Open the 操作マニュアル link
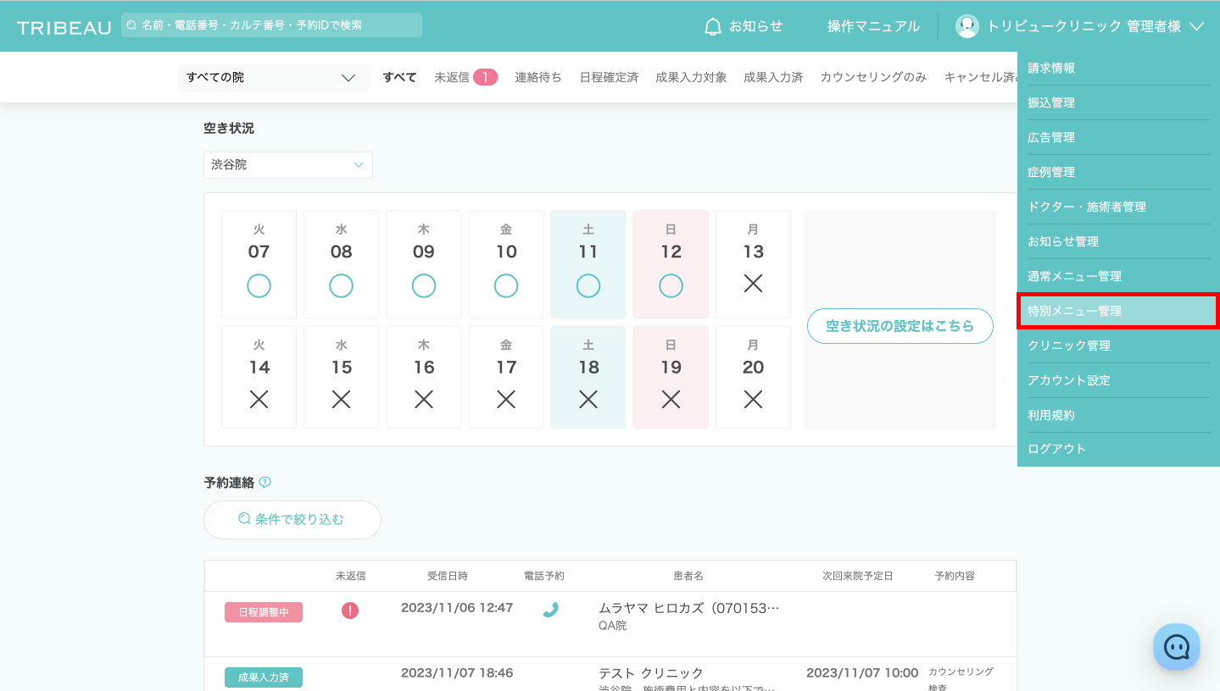 pyautogui.click(x=873, y=26)
